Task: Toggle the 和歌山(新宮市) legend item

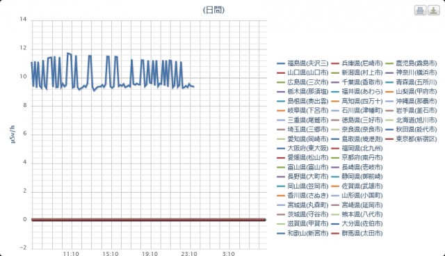Action: pos(302,233)
